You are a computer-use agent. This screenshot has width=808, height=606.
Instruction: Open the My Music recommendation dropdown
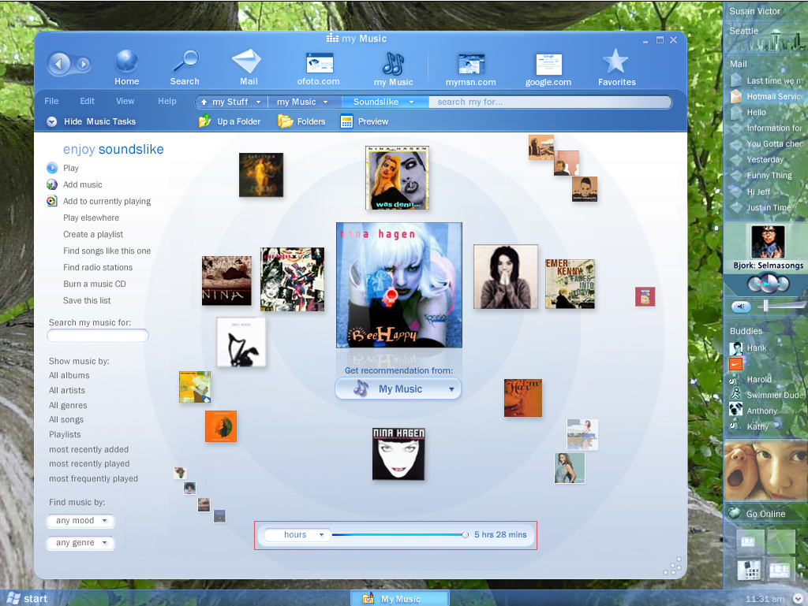point(398,389)
